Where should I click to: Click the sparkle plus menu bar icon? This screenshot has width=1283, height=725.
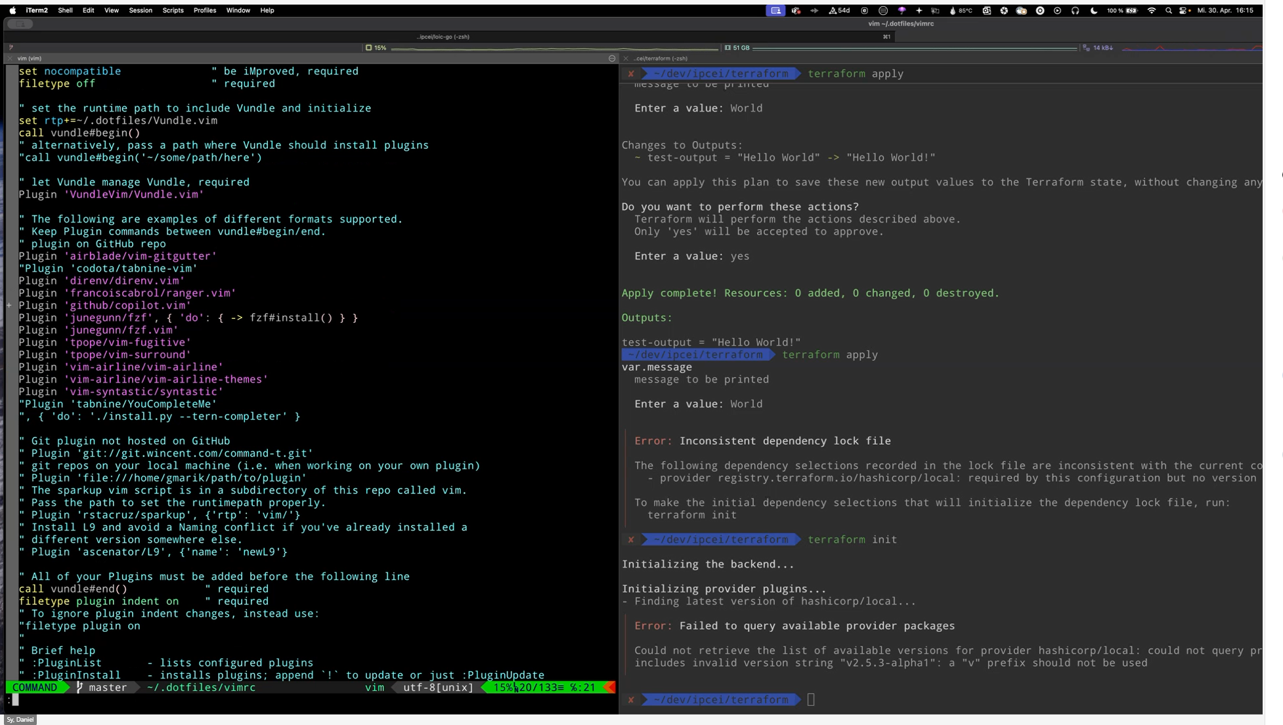tap(919, 10)
